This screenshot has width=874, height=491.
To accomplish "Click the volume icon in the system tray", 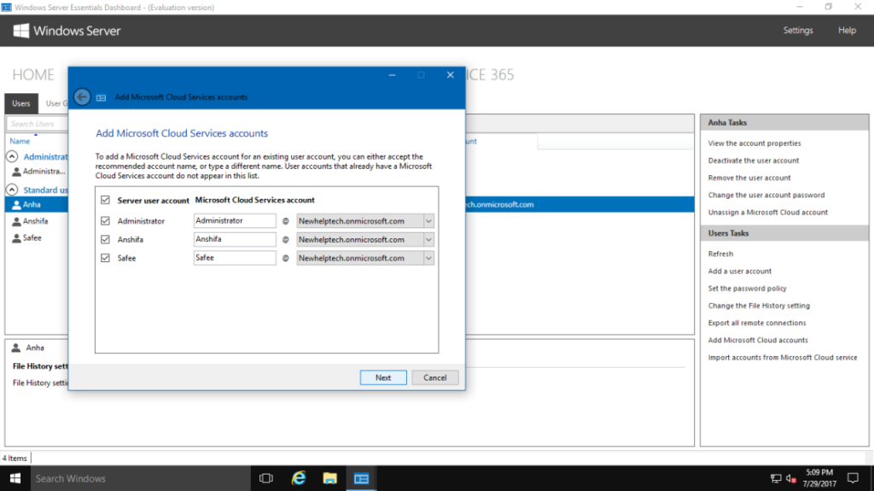I will [791, 478].
